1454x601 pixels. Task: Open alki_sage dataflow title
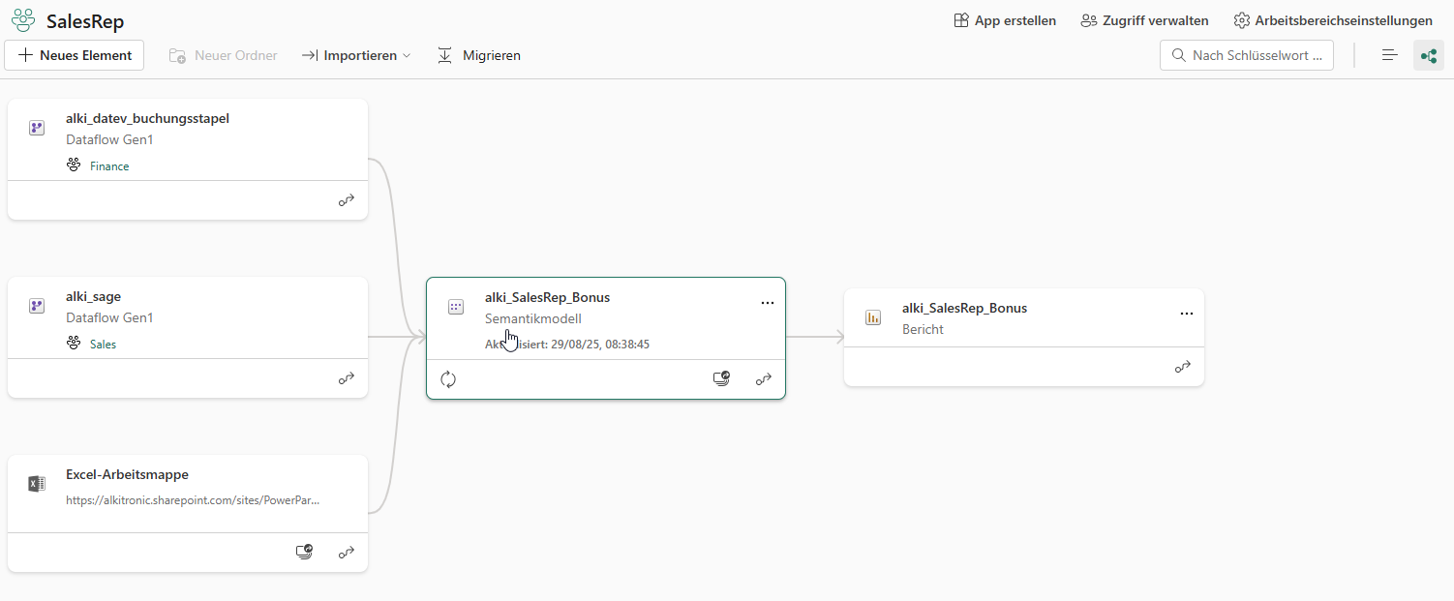point(93,296)
